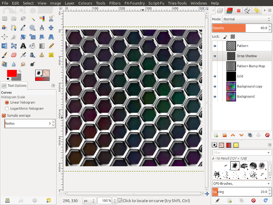Switch to the Undo History tab

pyautogui.click(x=257, y=10)
